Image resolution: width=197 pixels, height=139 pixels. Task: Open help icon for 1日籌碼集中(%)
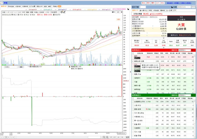[x=153, y=29]
